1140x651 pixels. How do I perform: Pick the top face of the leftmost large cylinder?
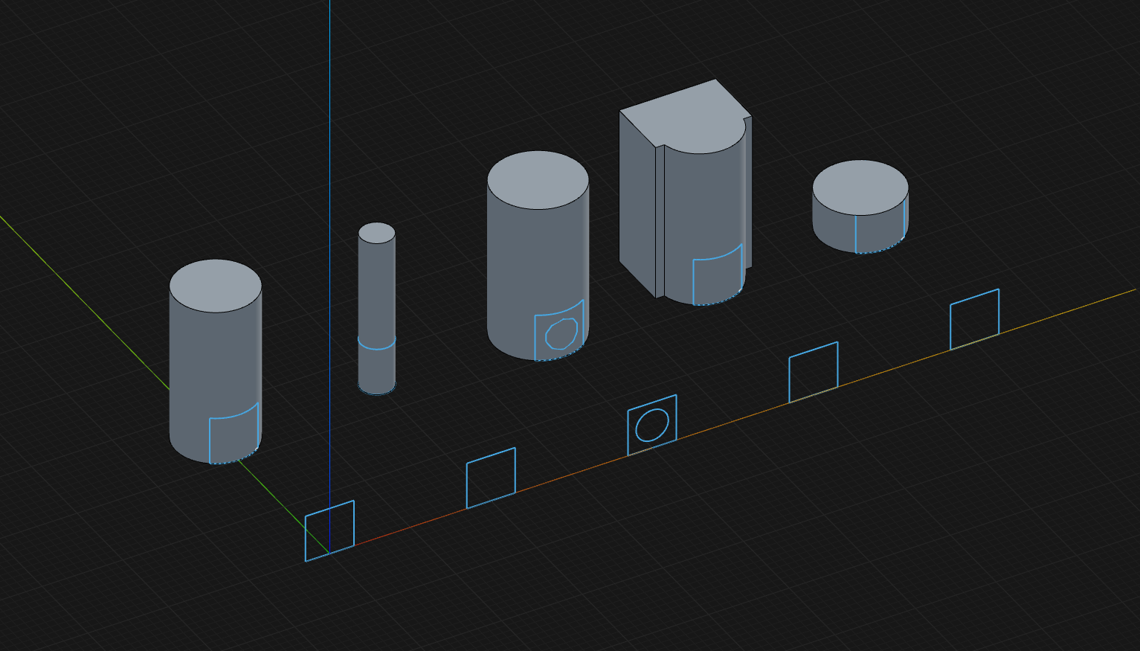[x=216, y=286]
